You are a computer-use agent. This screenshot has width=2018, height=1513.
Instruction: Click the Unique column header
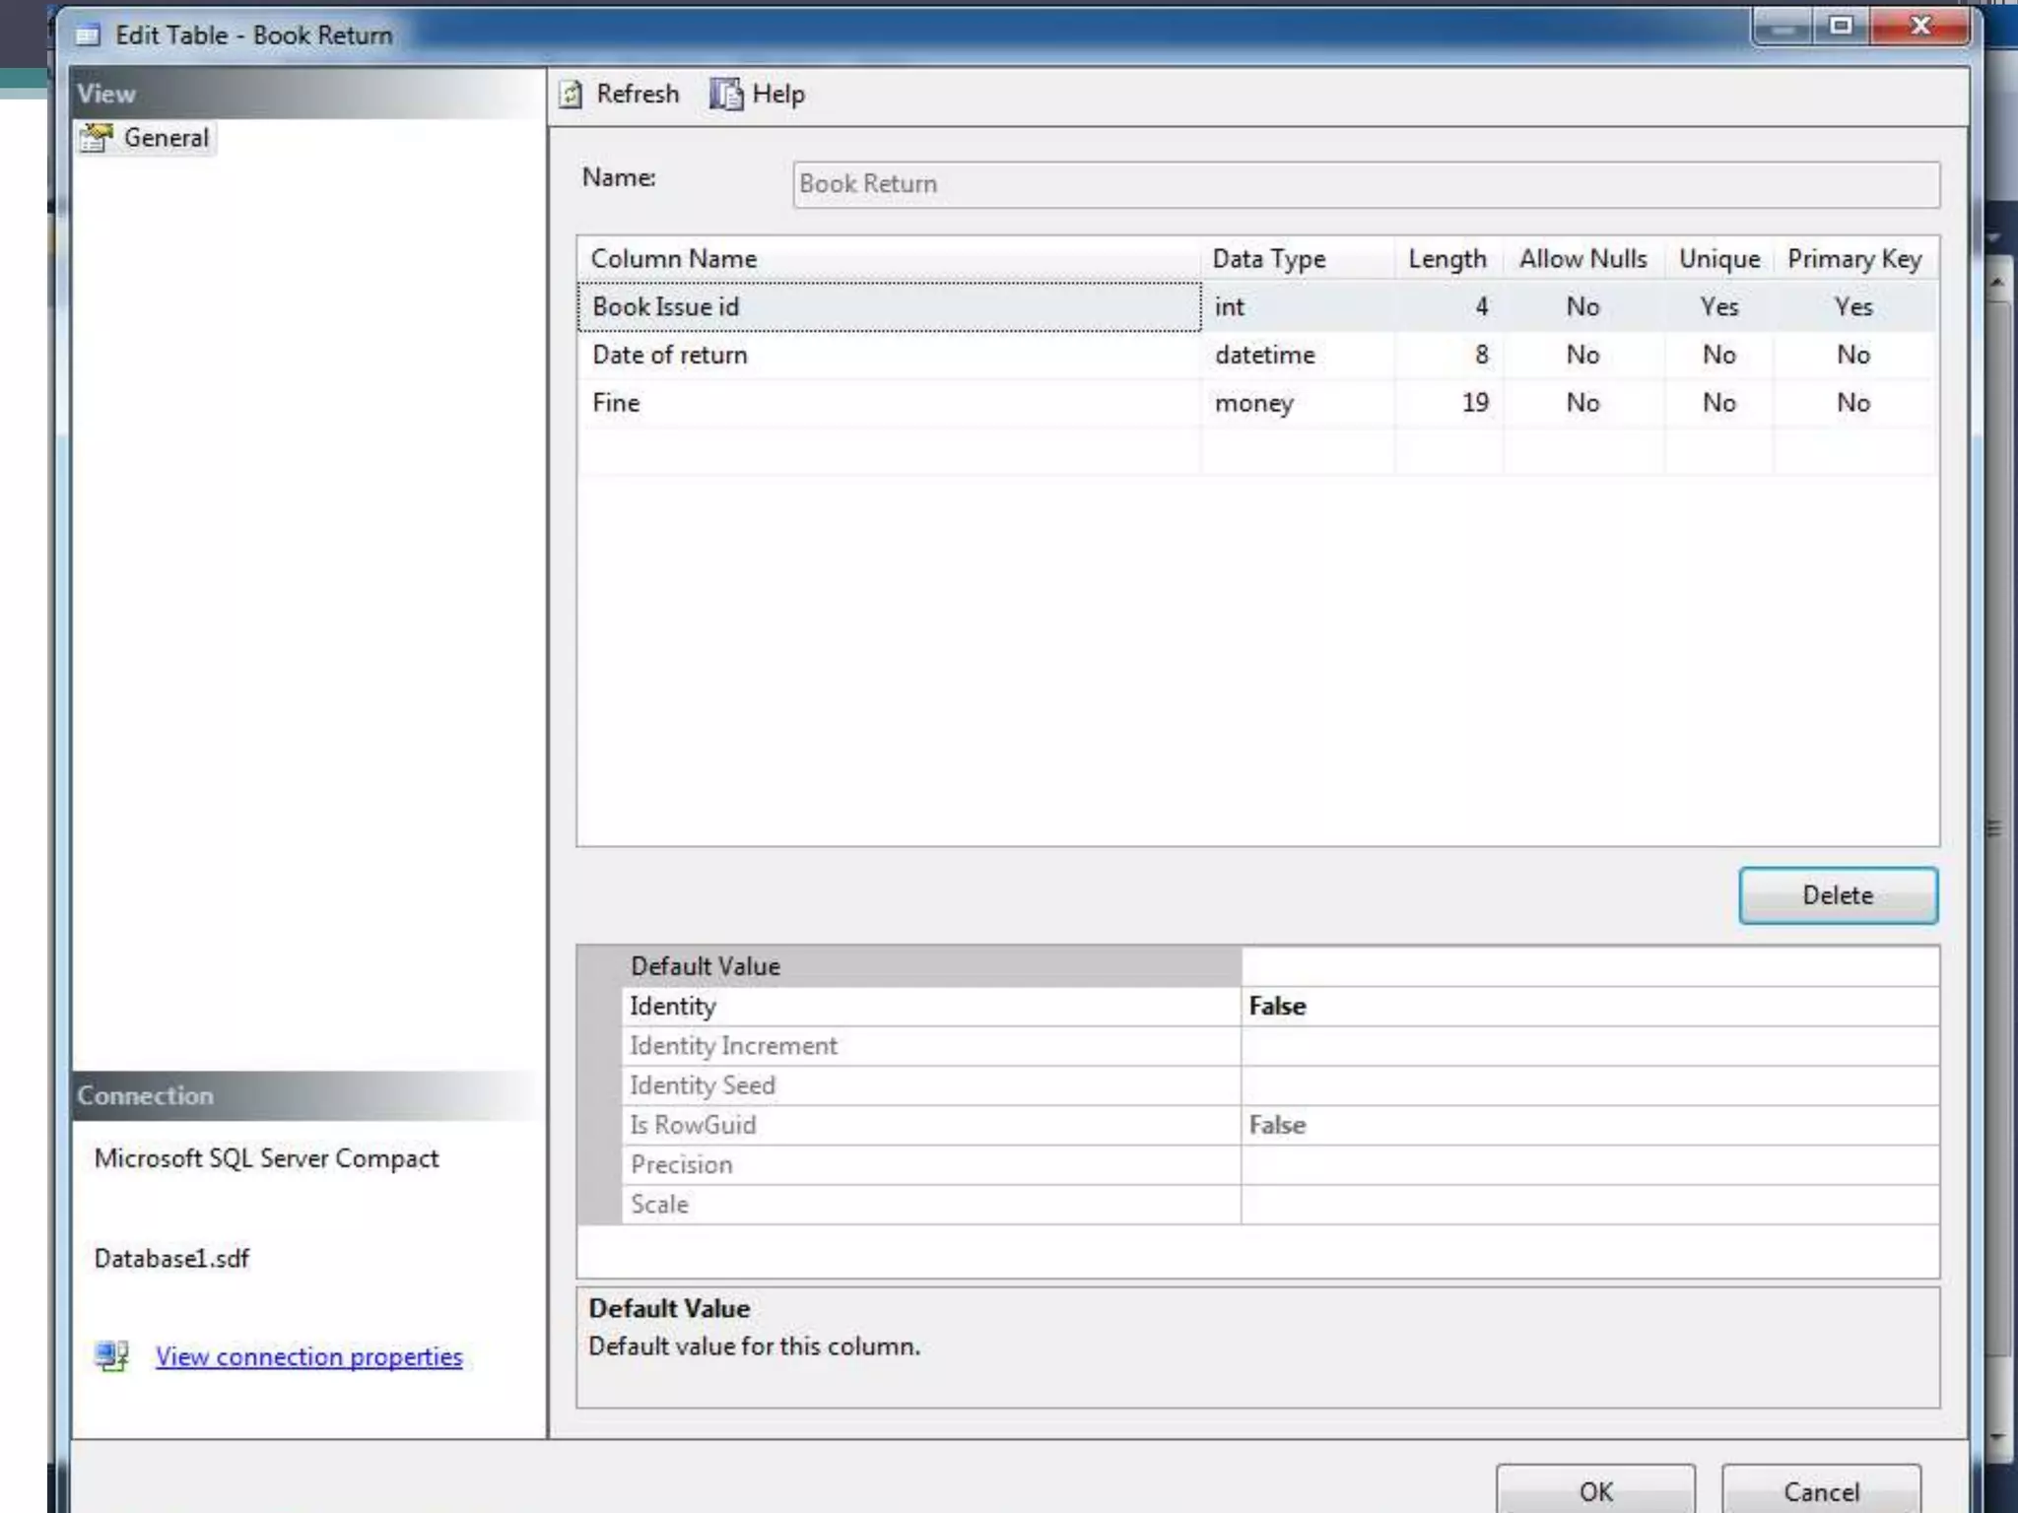click(x=1719, y=259)
